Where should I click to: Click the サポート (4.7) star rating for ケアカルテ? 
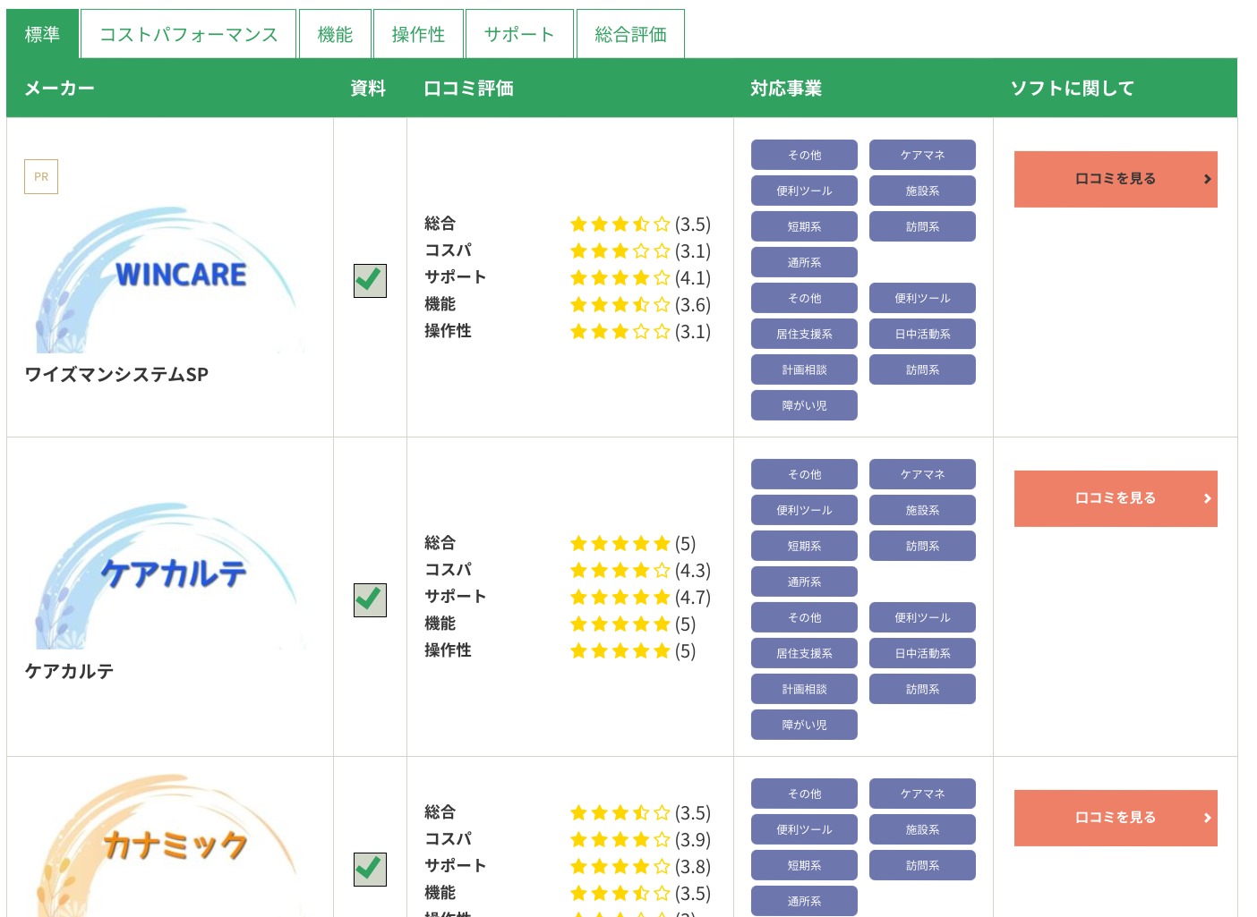coord(640,597)
